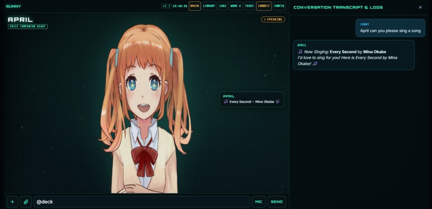Focus the @deck message input field
Screen dimensions: 432x209
(141, 202)
